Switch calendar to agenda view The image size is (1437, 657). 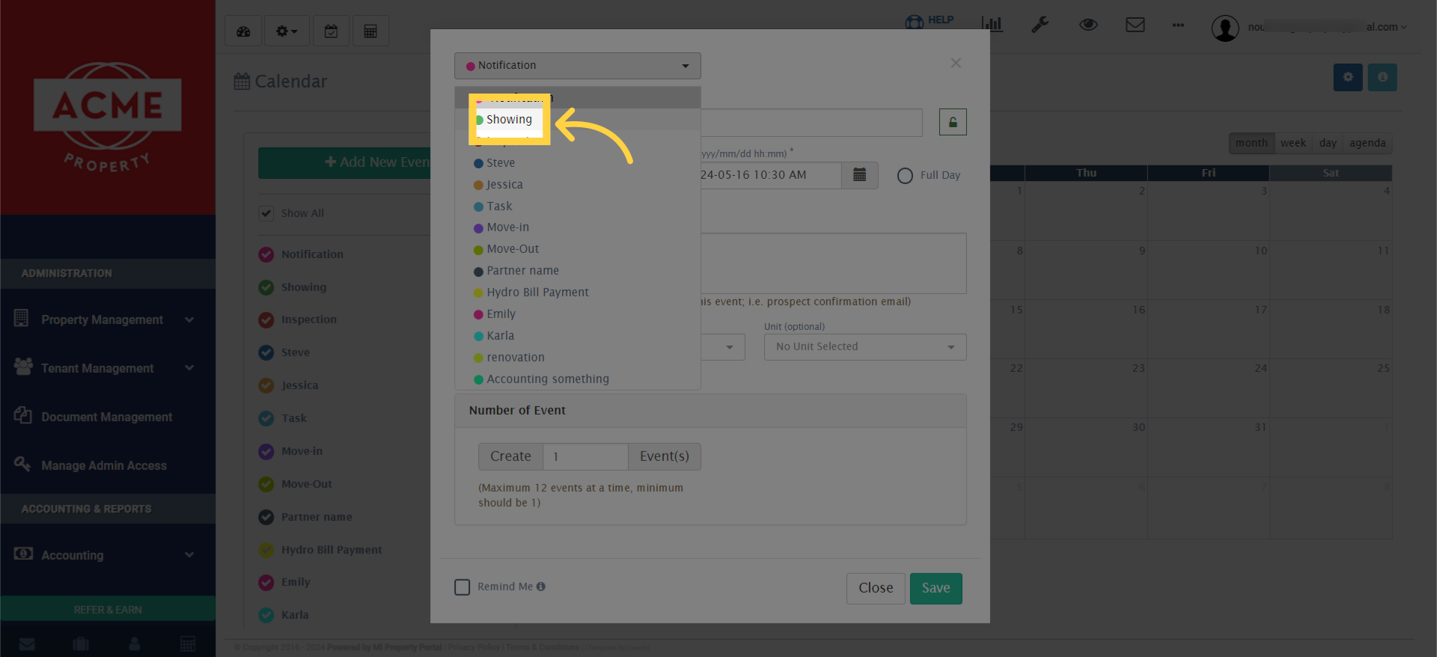(1367, 143)
